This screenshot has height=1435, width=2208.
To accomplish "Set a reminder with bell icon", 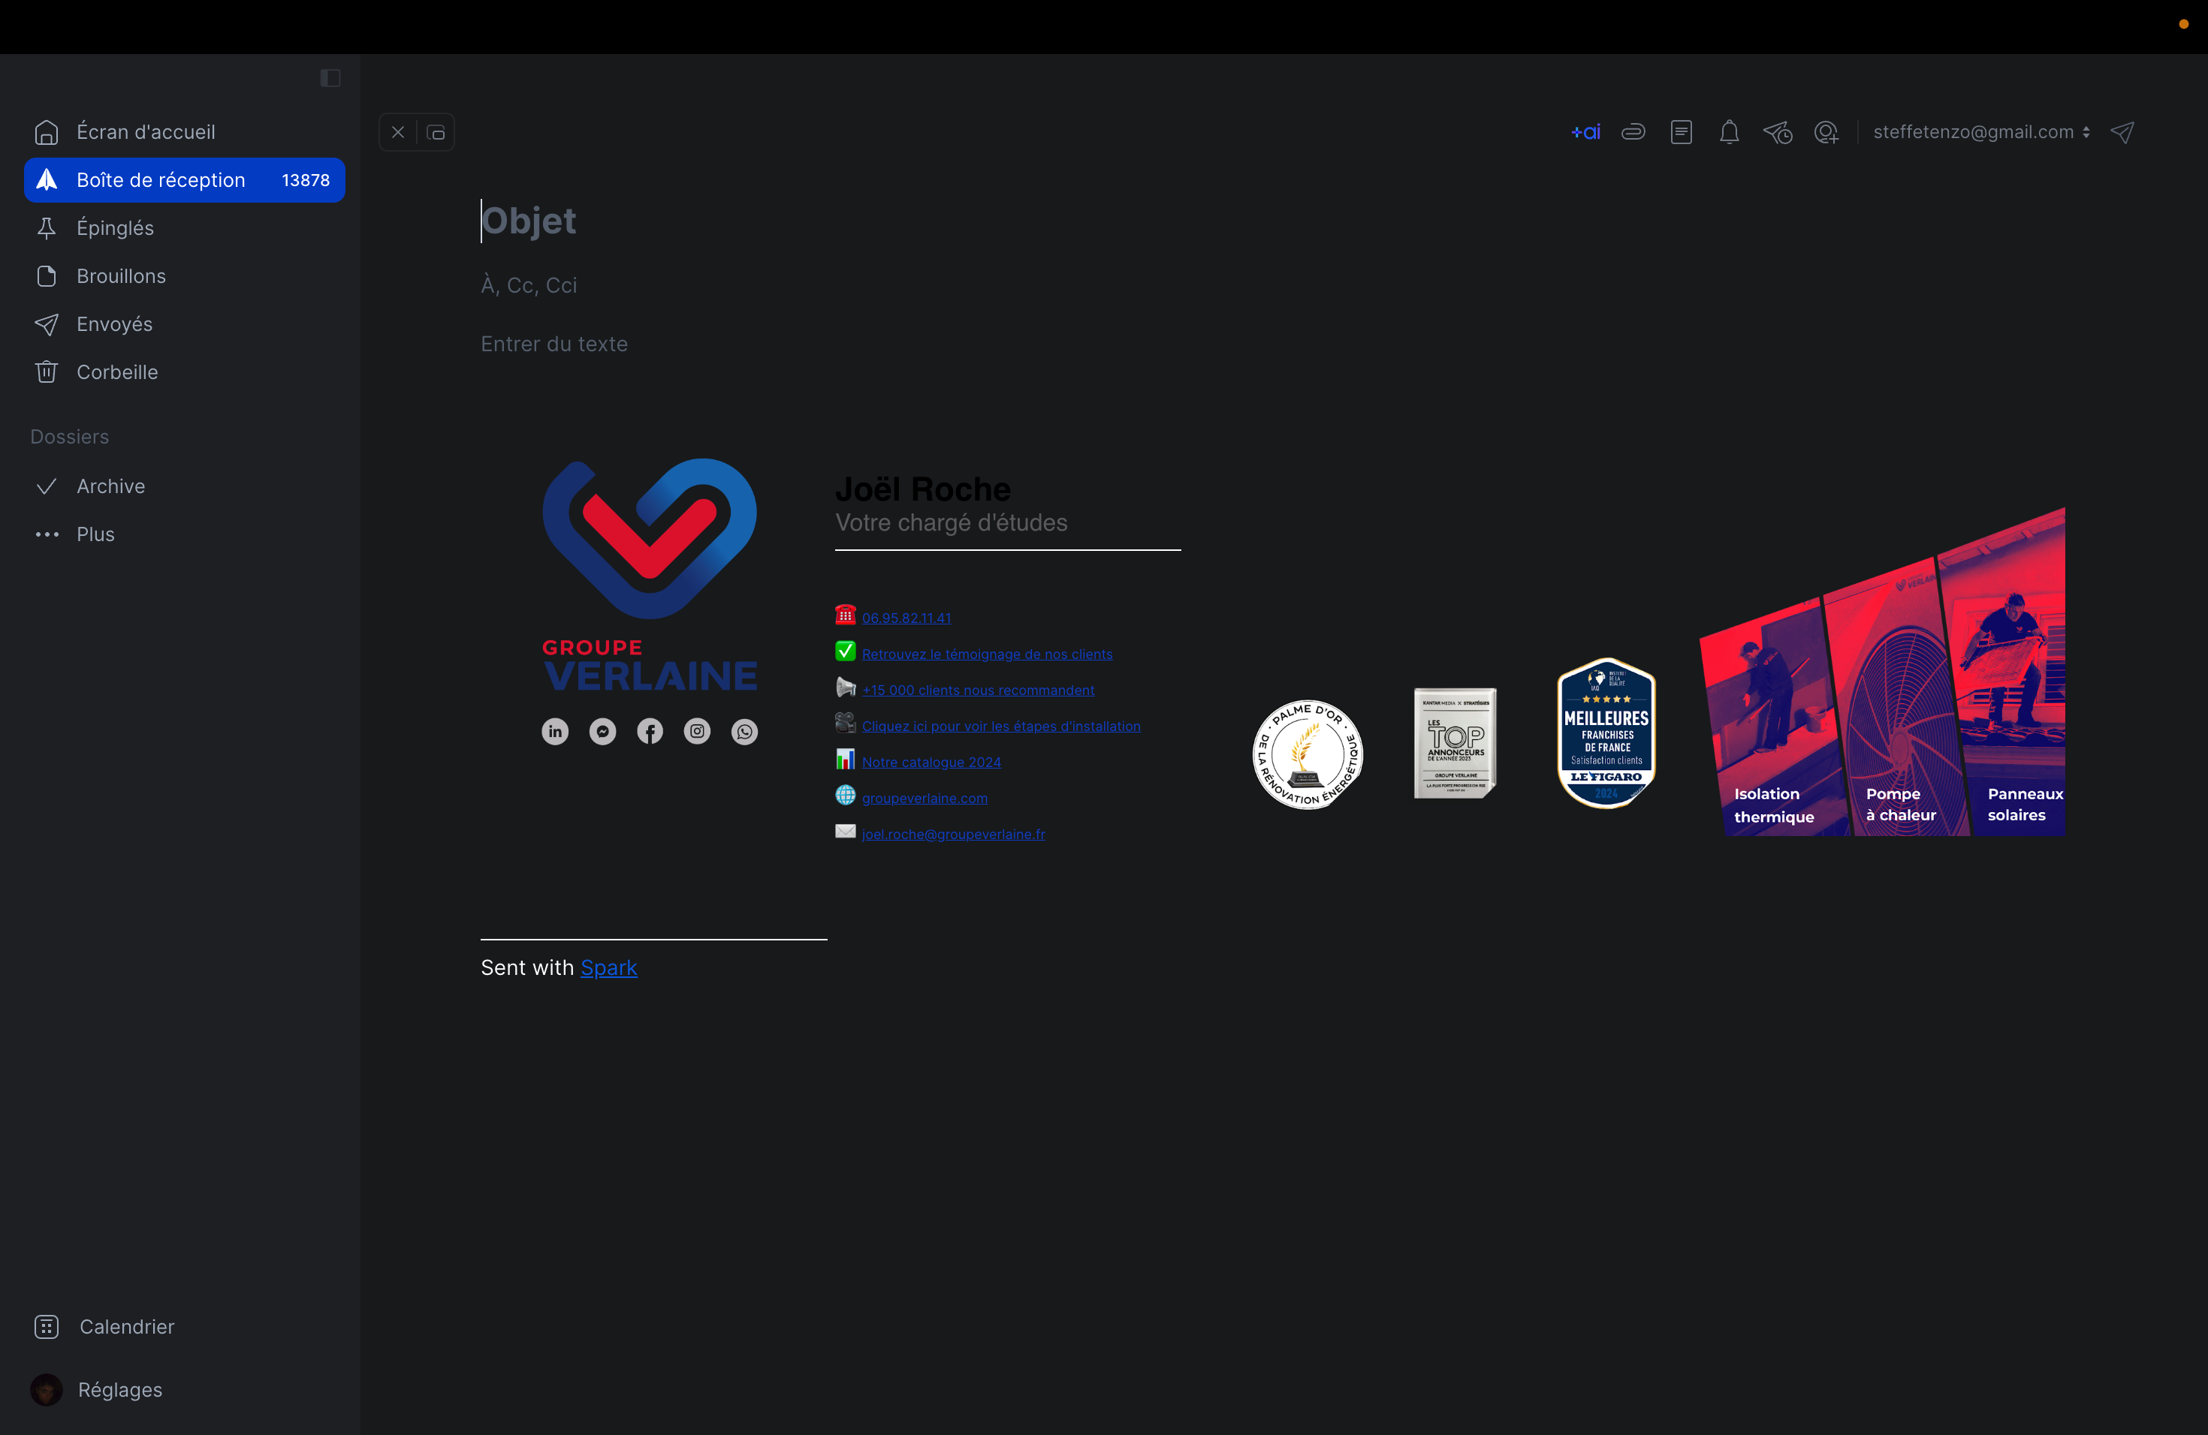I will click(1730, 133).
